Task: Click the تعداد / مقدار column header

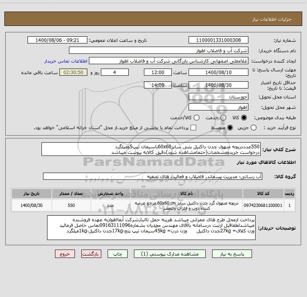Action: click(71, 193)
